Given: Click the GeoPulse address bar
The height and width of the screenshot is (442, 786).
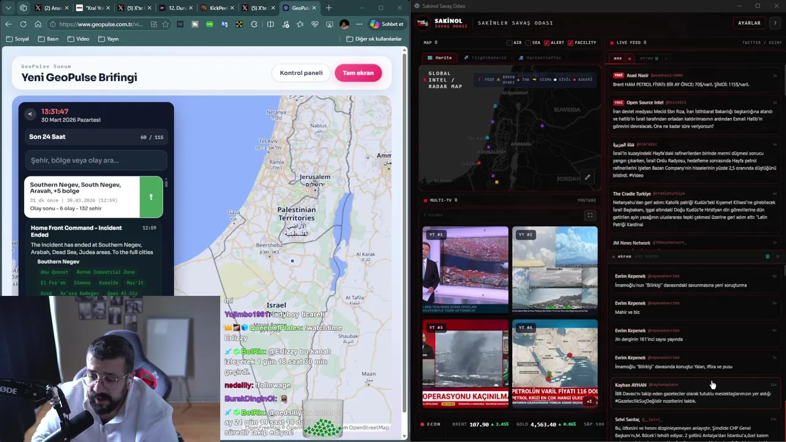Looking at the screenshot, I should [x=101, y=24].
